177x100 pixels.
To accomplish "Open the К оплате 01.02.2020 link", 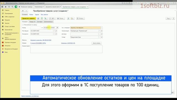I will 38,43.
